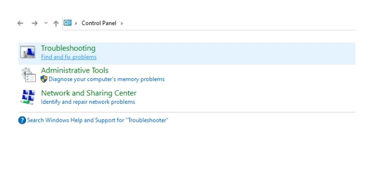Open the Troubleshooting computer icon
The image size is (385, 196).
[28, 52]
